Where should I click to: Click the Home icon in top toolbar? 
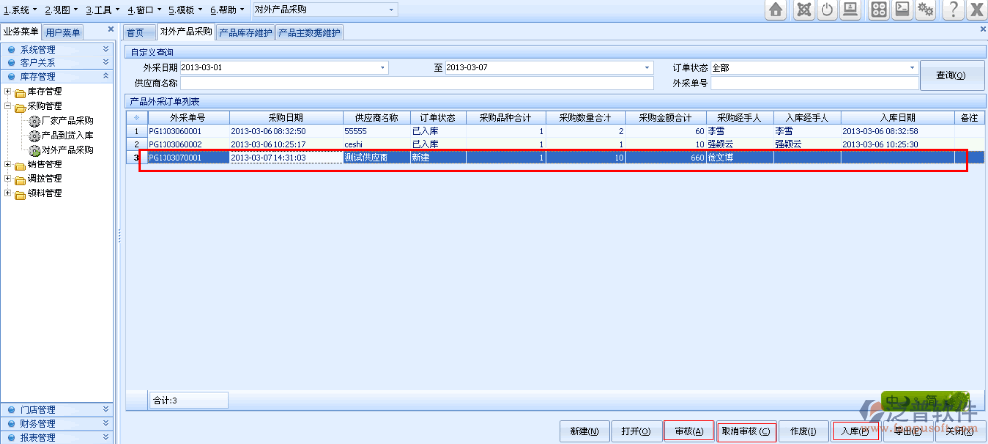pos(776,10)
